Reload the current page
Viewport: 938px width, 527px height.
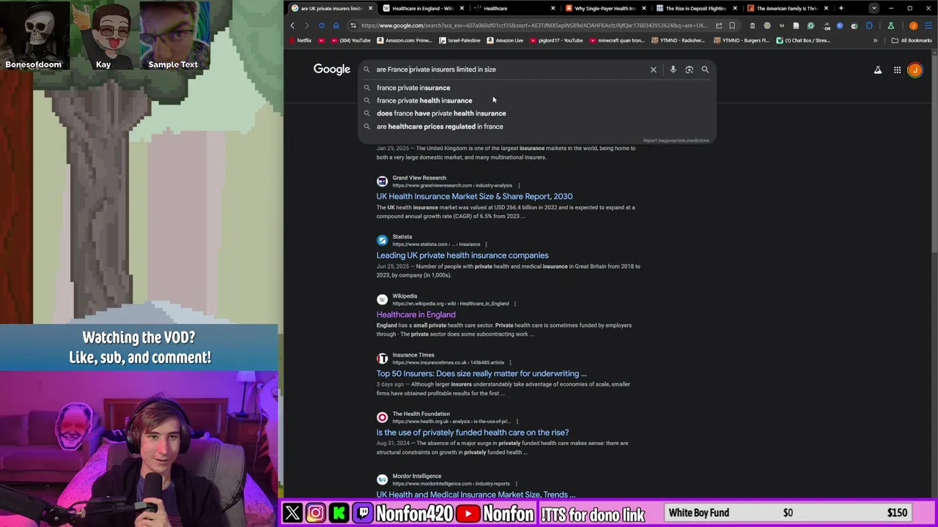tap(321, 26)
